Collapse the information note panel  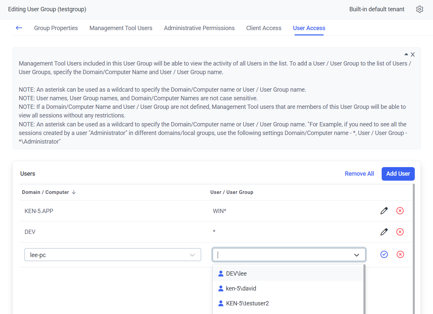[406, 54]
